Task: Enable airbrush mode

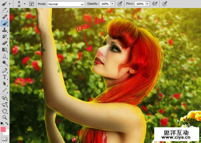Action: tap(155, 4)
